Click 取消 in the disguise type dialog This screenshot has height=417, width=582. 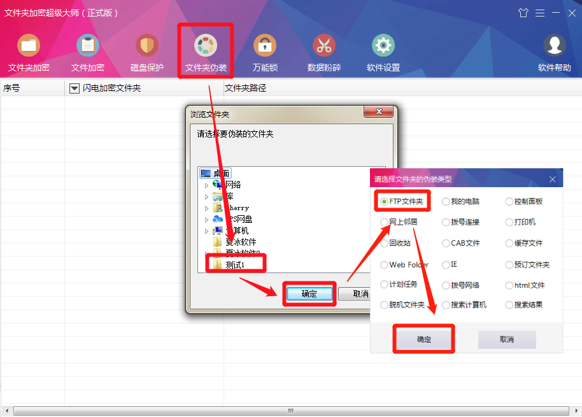tap(507, 339)
